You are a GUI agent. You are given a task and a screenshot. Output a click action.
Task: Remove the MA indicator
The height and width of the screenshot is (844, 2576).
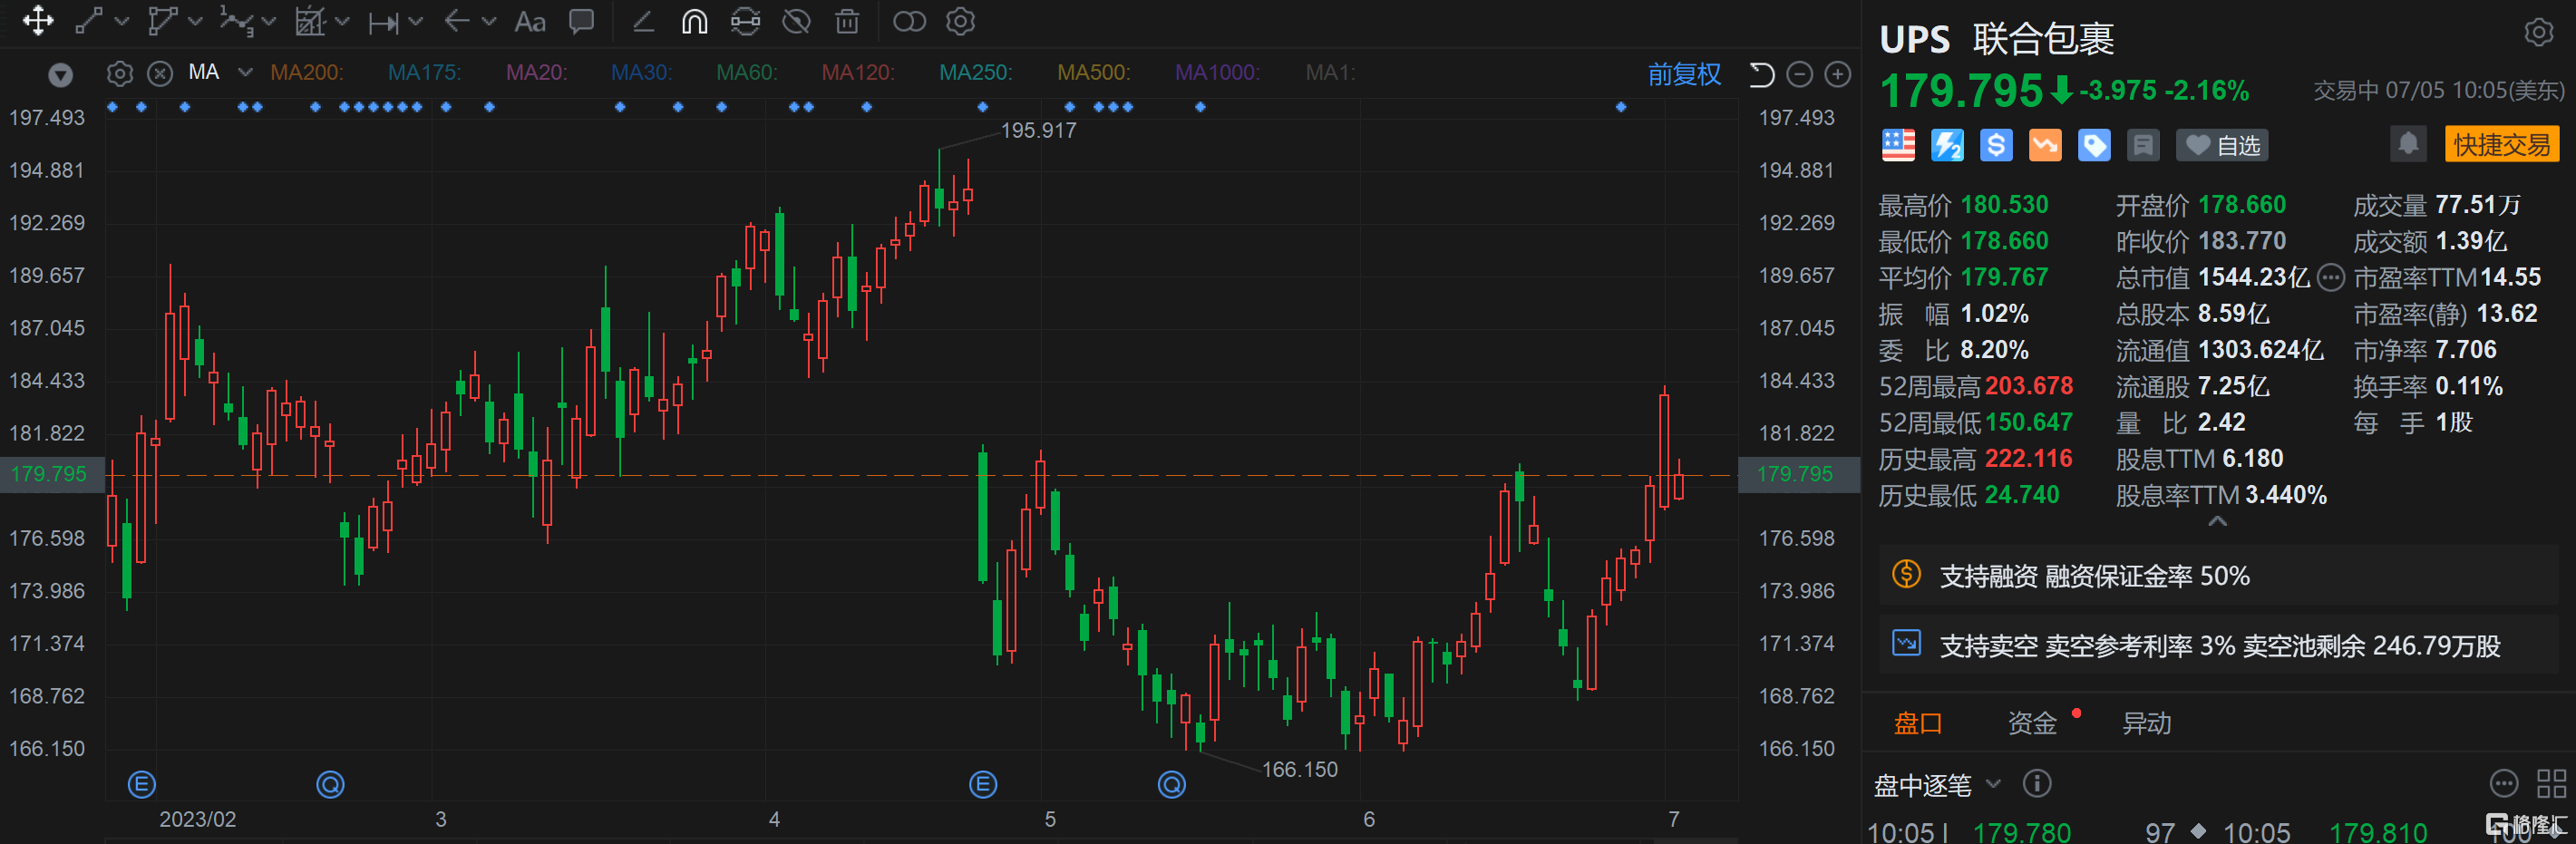160,73
